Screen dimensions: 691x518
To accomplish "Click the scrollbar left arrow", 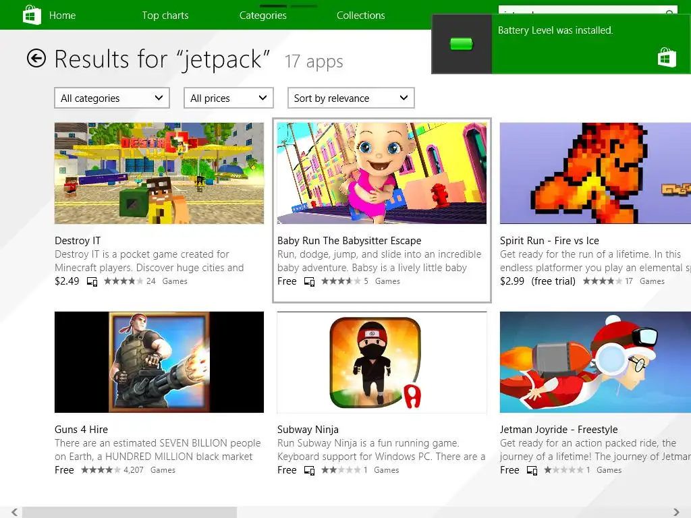I will [x=15, y=513].
